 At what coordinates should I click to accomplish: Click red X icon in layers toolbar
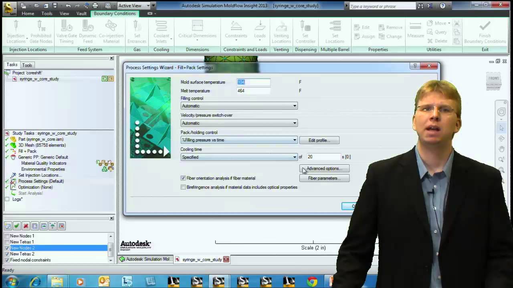click(x=26, y=226)
